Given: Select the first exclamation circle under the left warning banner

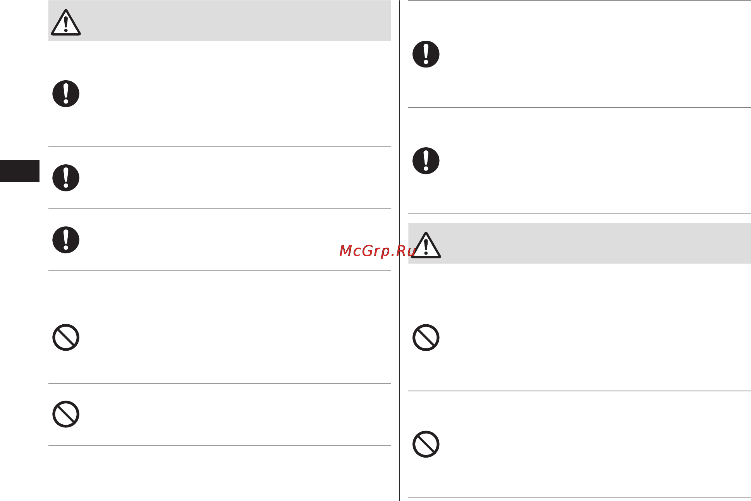Looking at the screenshot, I should coord(66,94).
